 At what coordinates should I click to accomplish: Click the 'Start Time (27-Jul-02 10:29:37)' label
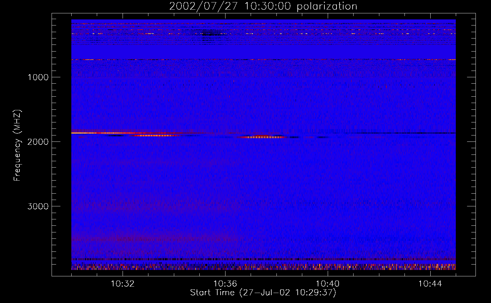tap(263, 293)
